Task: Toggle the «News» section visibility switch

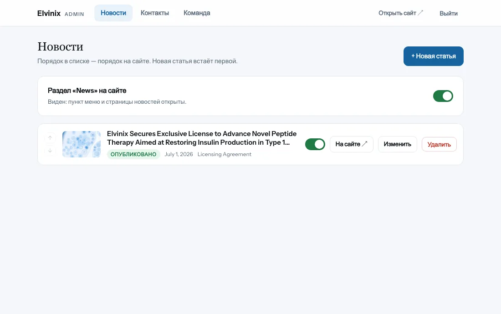Action: [x=443, y=96]
